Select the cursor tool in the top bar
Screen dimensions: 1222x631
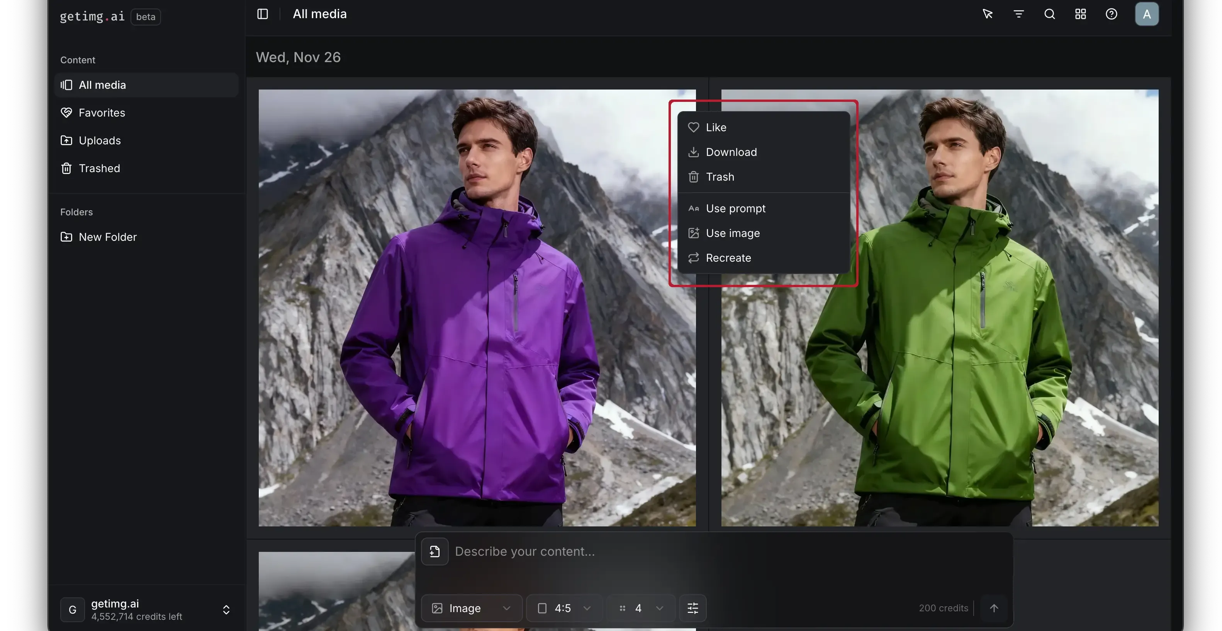[988, 14]
